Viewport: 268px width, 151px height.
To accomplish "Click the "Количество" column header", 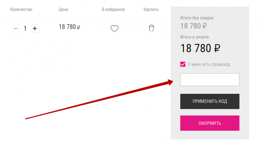I will pyautogui.click(x=21, y=10).
